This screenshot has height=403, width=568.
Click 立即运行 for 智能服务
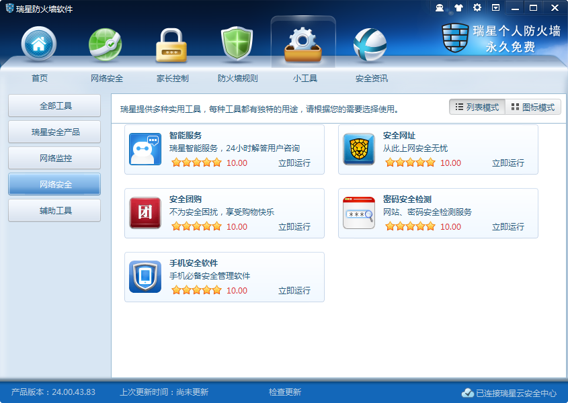pyautogui.click(x=294, y=163)
